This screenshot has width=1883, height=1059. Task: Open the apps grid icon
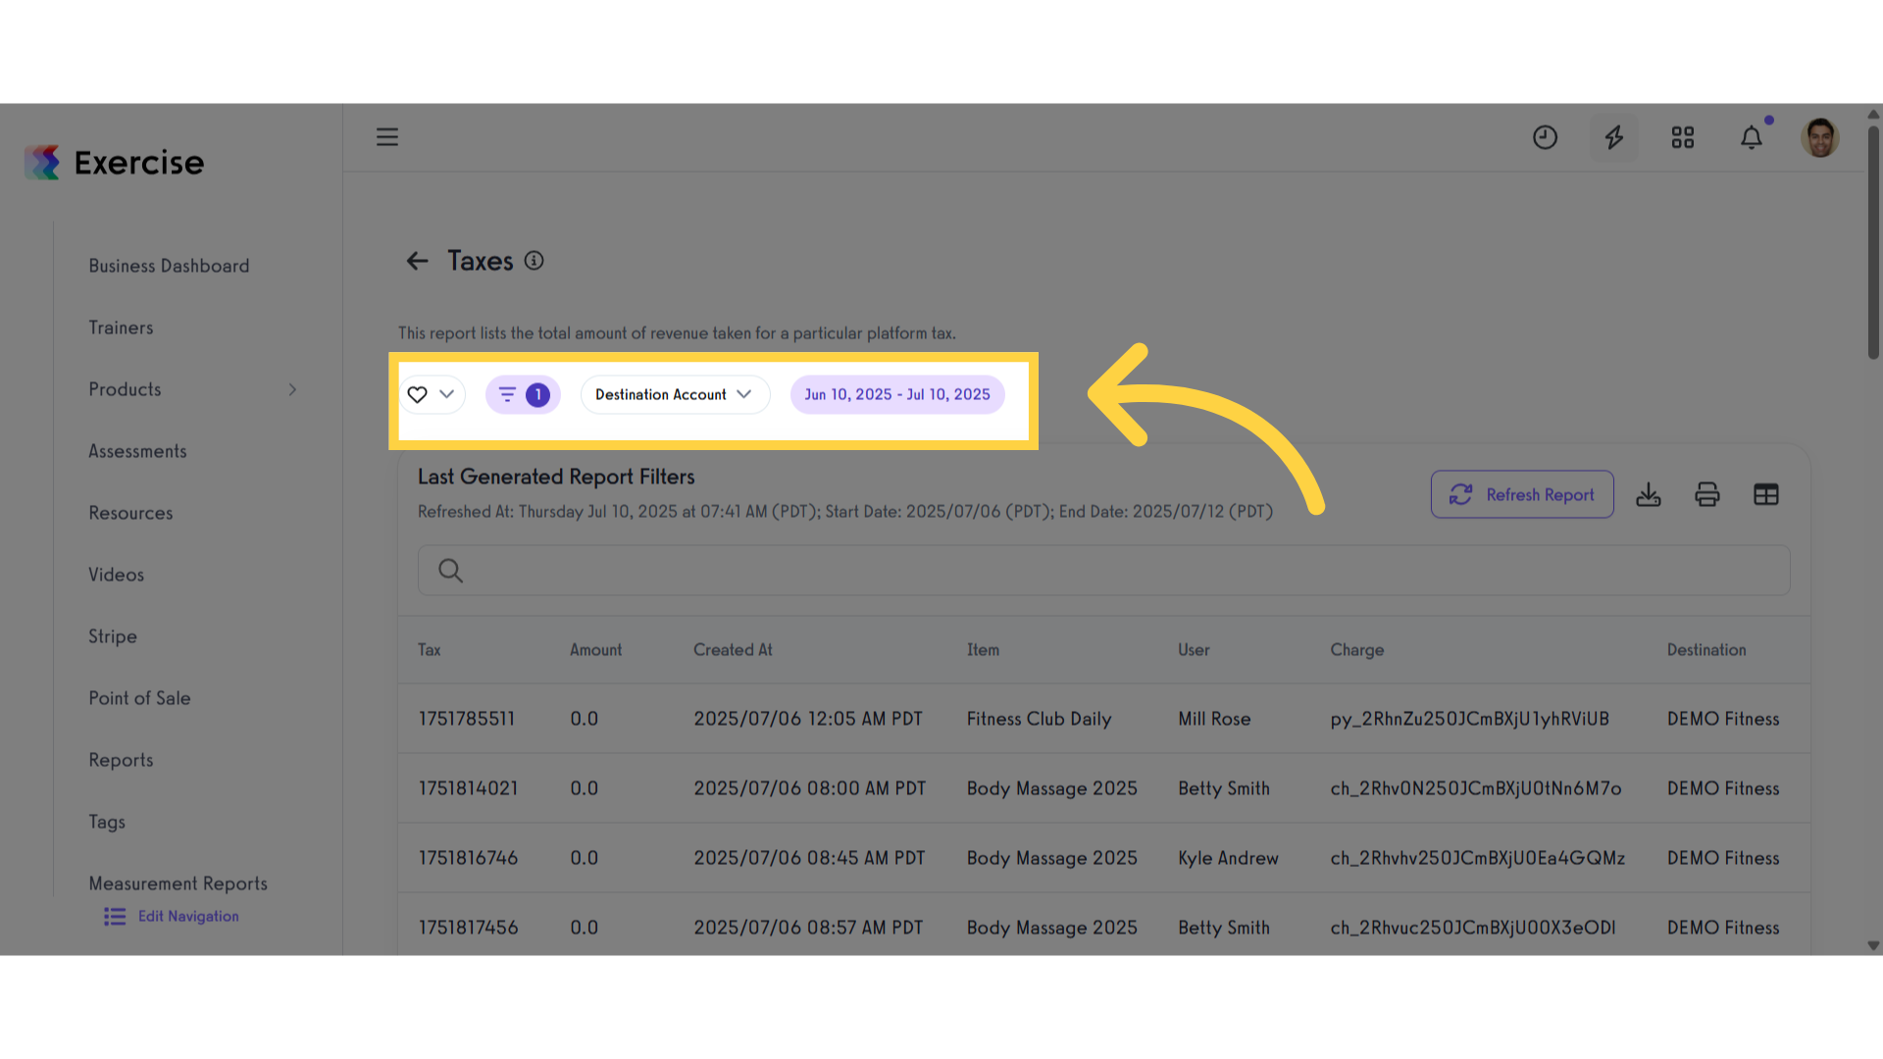coord(1683,137)
